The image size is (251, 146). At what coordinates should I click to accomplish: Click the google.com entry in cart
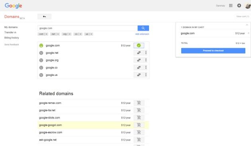pos(188,33)
